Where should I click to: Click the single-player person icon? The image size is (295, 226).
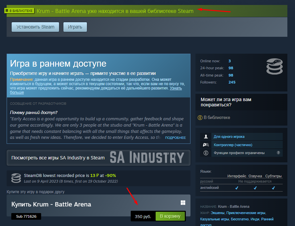click(x=206, y=137)
